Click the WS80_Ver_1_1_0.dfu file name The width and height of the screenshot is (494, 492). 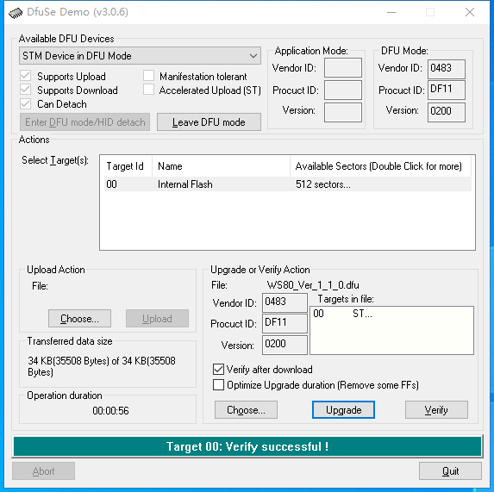point(313,285)
